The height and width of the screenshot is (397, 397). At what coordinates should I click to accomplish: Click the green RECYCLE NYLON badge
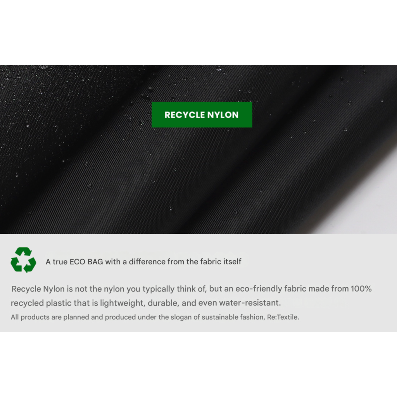coord(202,115)
